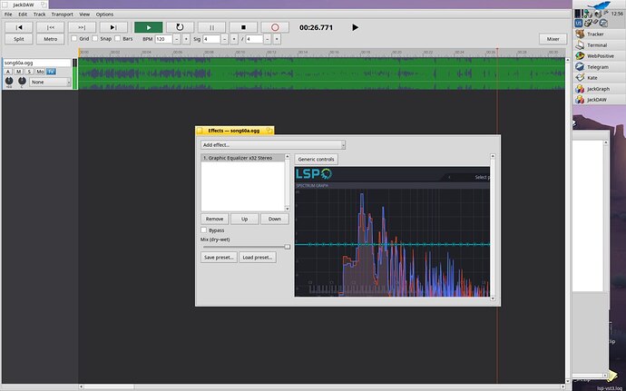Image resolution: width=626 pixels, height=391 pixels.
Task: Stop playback with the square stop button
Action: (243, 27)
